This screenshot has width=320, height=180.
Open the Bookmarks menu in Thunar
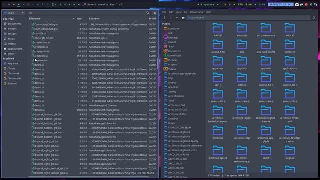(x=196, y=12)
